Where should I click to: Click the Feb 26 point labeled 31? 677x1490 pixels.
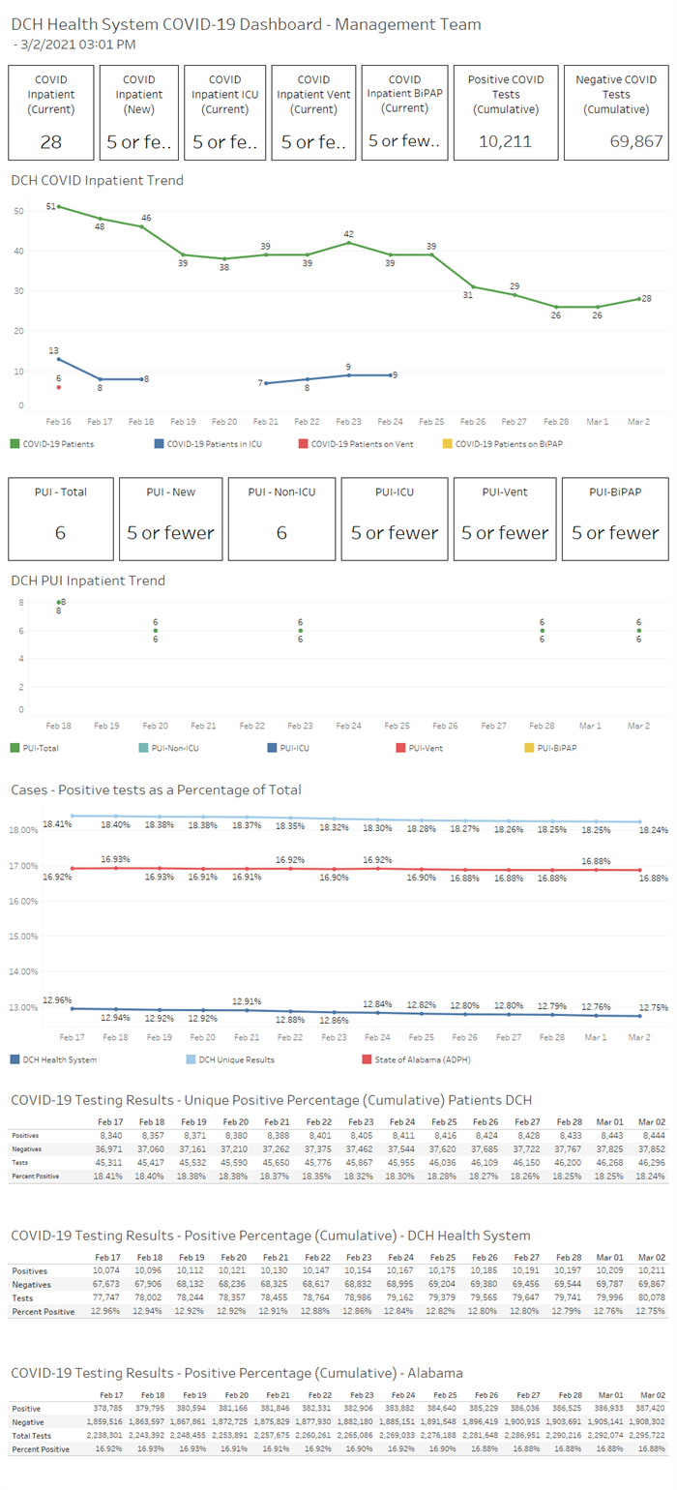(474, 286)
